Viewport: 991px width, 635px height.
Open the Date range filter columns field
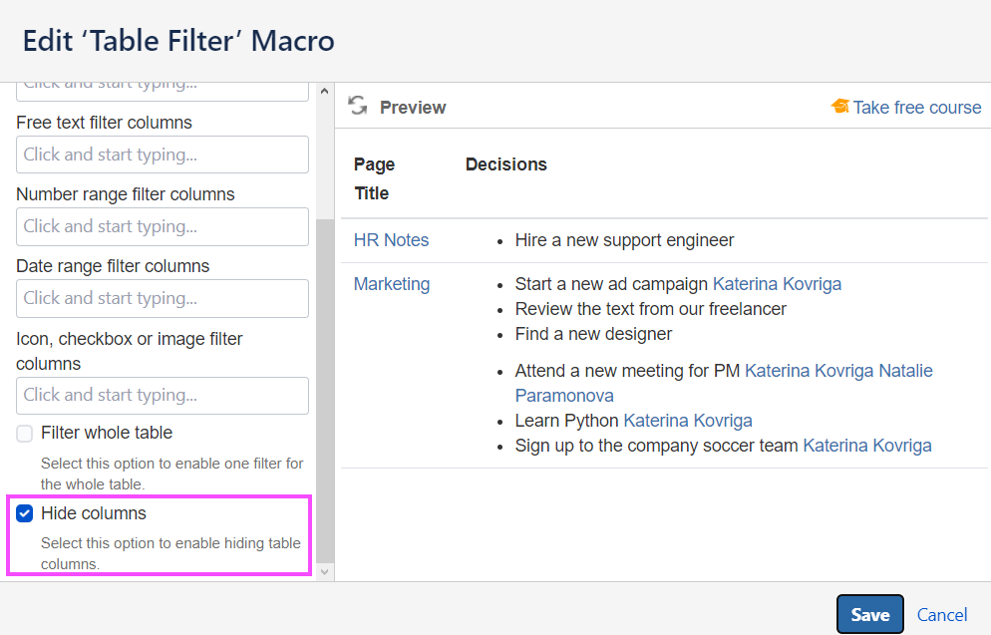[163, 298]
